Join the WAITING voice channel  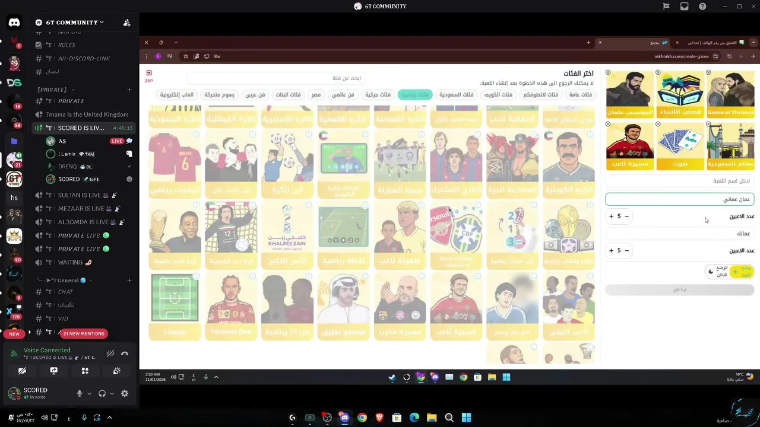[x=83, y=262]
